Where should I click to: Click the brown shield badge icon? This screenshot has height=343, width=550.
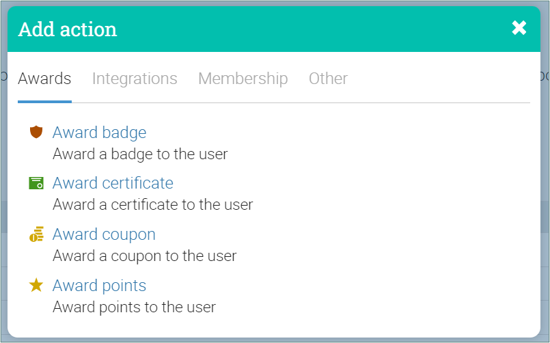coord(36,132)
